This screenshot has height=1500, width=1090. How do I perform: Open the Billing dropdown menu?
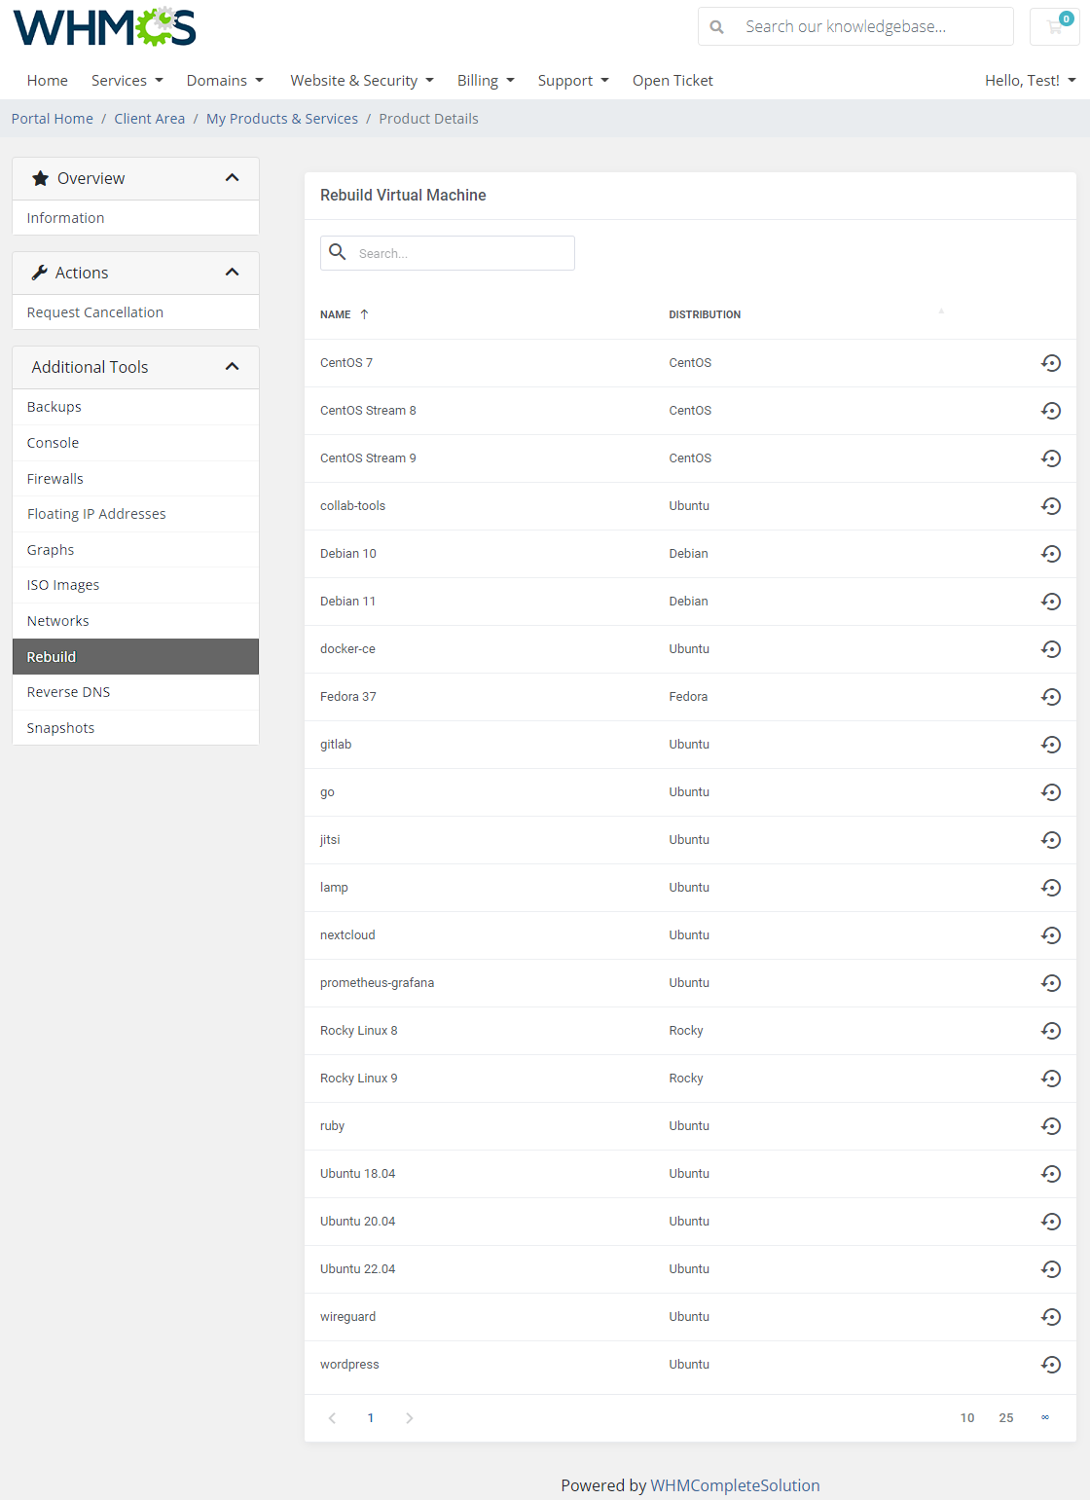point(486,81)
